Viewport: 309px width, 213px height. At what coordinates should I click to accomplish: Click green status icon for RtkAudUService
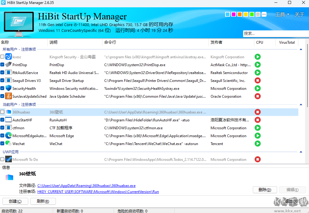258,73
